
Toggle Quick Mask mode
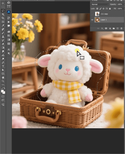(x=3, y=96)
